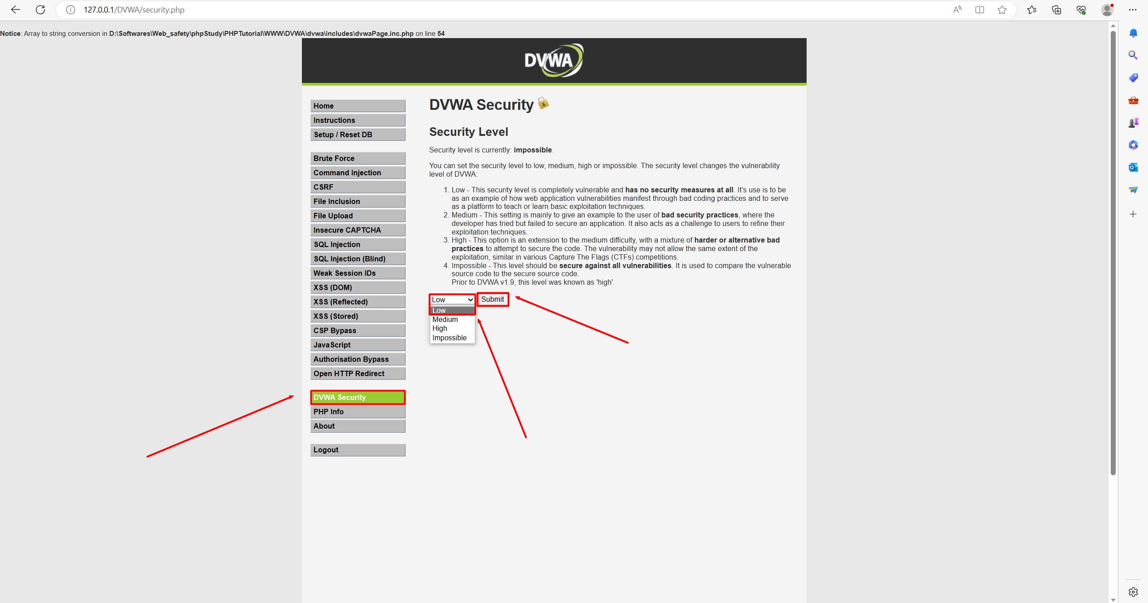
Task: Click Submit to apply security level
Action: coord(492,299)
